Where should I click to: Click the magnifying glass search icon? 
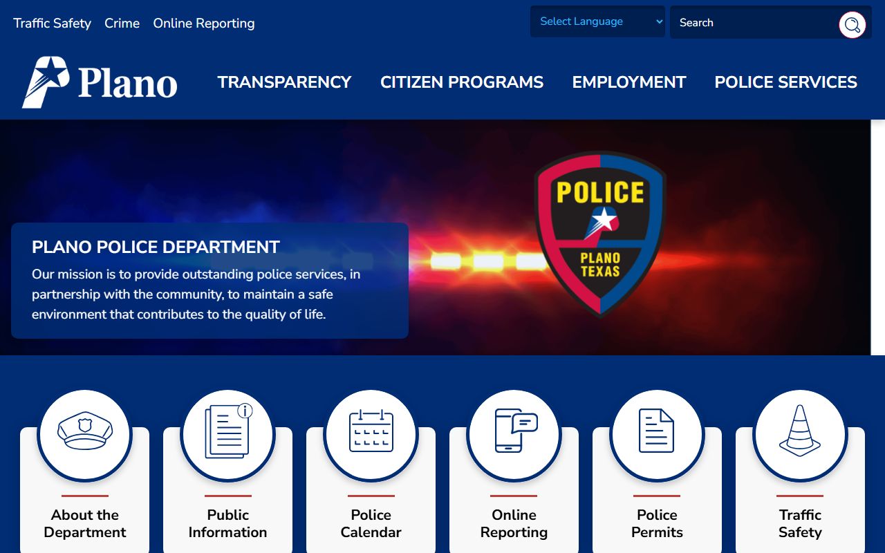(853, 25)
